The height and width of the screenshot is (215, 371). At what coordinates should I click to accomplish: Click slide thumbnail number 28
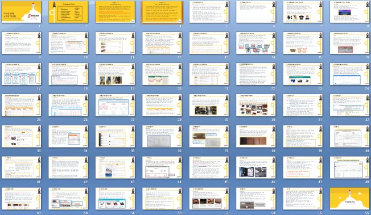point(162,106)
